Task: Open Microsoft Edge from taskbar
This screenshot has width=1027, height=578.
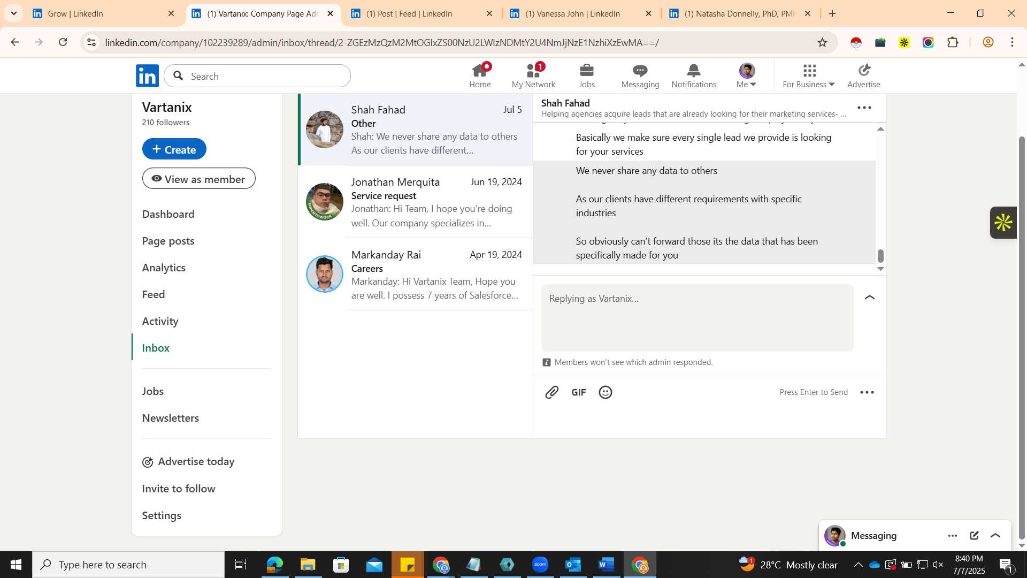Action: 274,565
